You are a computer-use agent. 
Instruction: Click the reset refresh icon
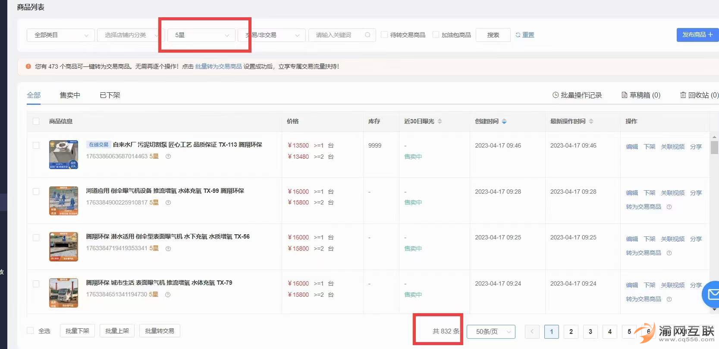(518, 35)
